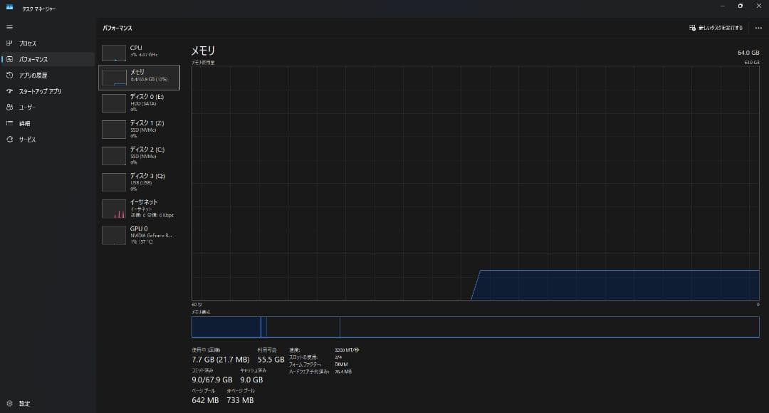Click the memory usage graph
769x413 pixels.
click(475, 184)
